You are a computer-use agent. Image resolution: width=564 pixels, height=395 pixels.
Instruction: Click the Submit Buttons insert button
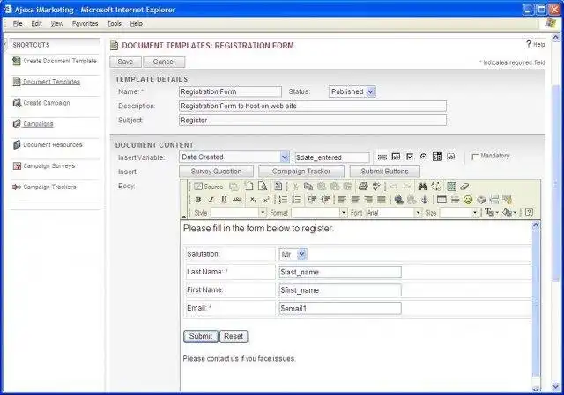[384, 172]
